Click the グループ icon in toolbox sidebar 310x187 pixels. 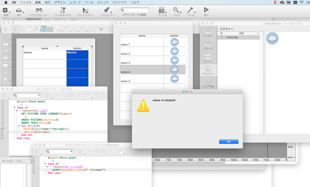pos(208,45)
